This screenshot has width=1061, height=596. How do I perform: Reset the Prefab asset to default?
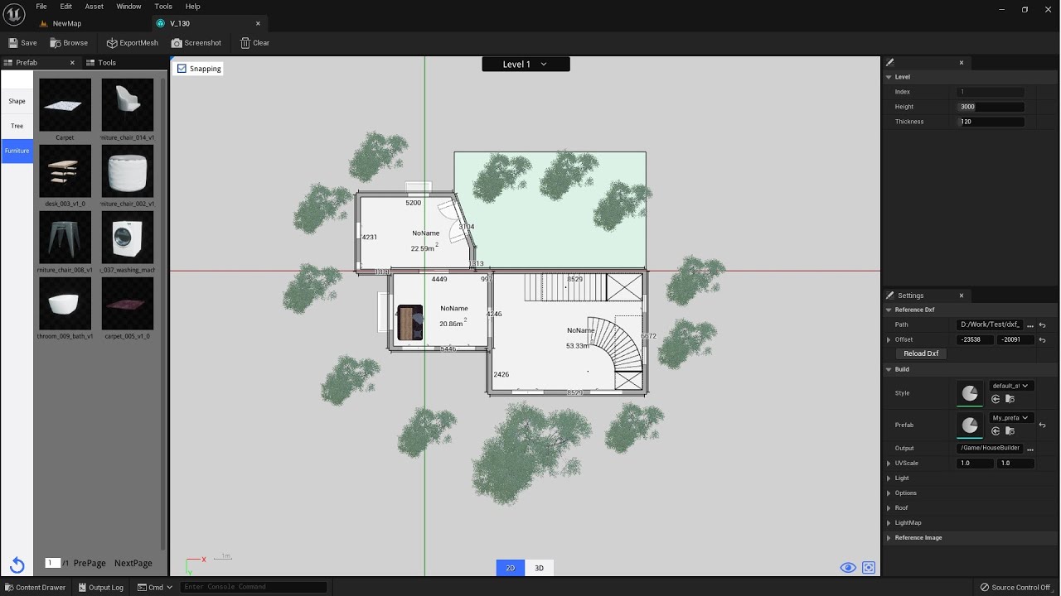click(1042, 425)
